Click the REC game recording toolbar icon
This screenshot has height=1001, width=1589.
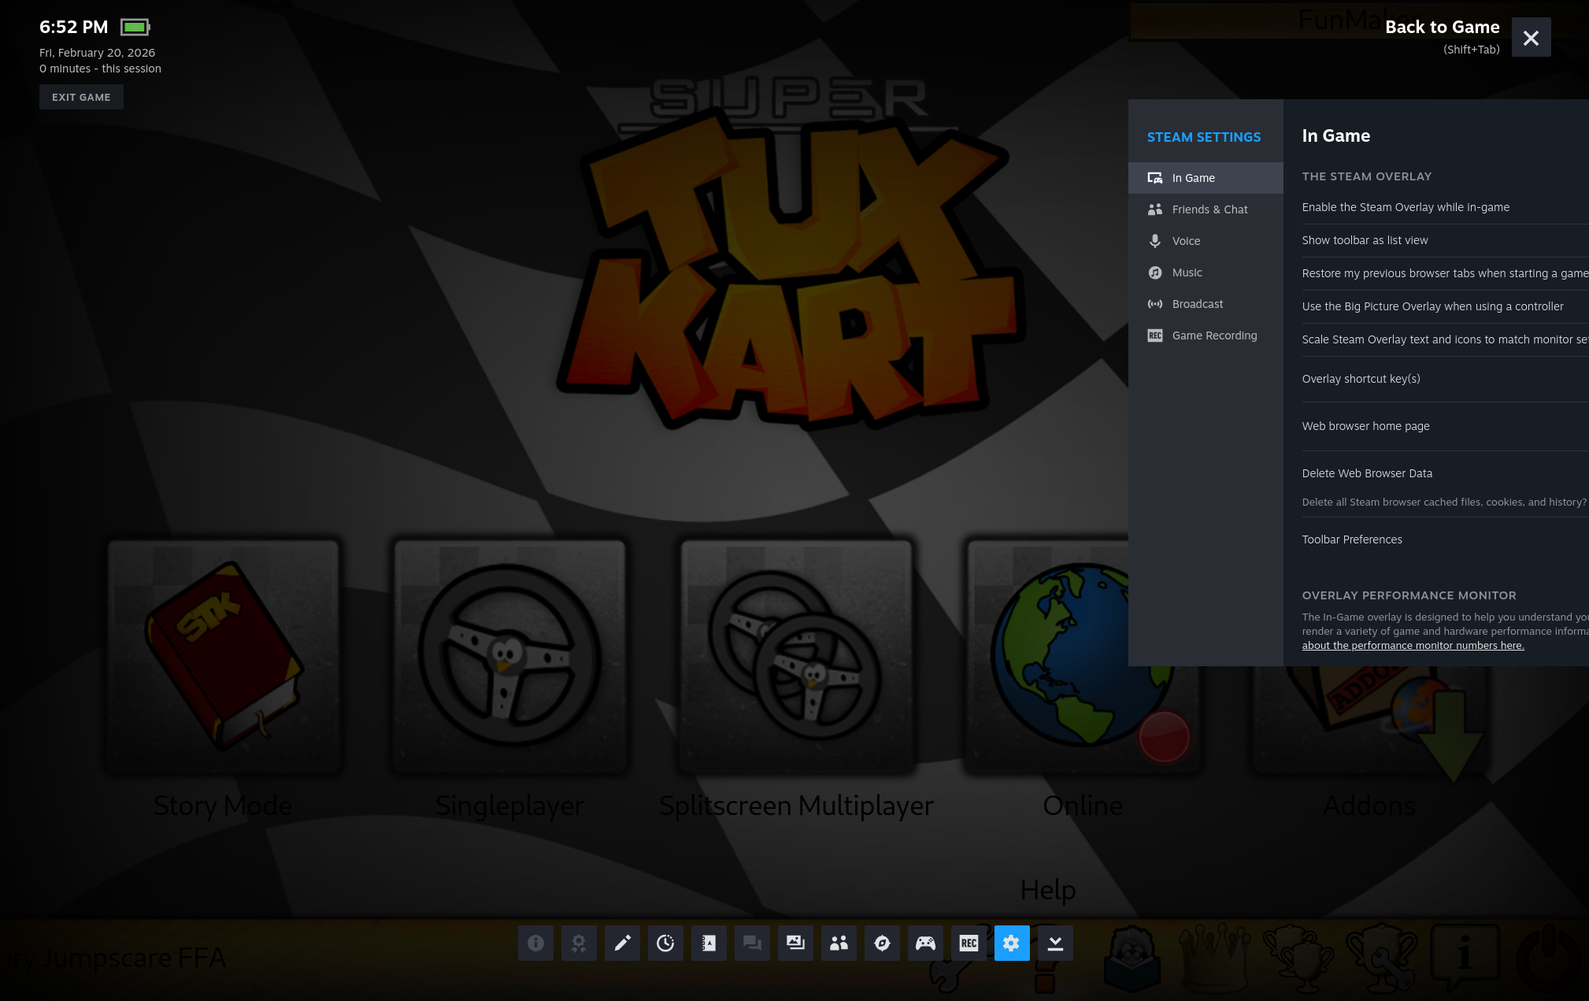click(x=969, y=943)
